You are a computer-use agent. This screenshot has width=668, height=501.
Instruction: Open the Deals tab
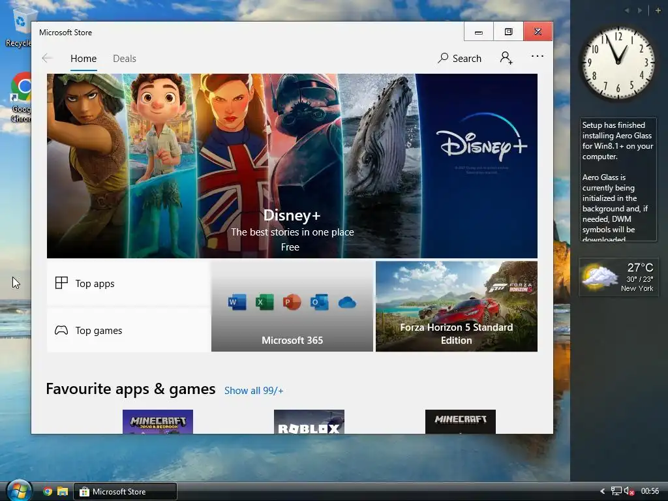point(125,58)
